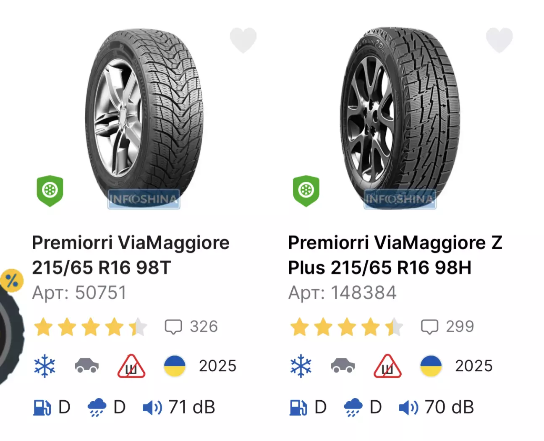Open the ViaMaggiore Z Plus tire photo
Viewport: 544px width, 441px height.
(x=400, y=117)
